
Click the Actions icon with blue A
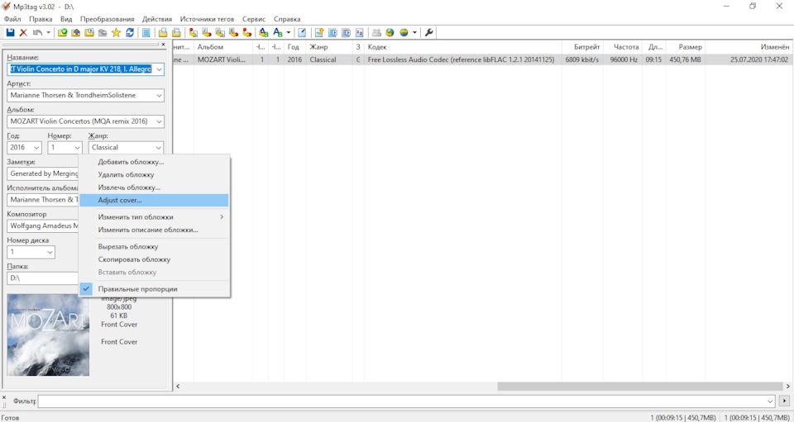pyautogui.click(x=263, y=32)
